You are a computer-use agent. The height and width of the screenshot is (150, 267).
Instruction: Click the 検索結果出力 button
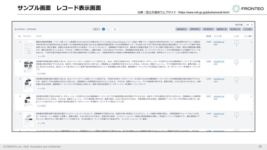pyautogui.click(x=182, y=29)
